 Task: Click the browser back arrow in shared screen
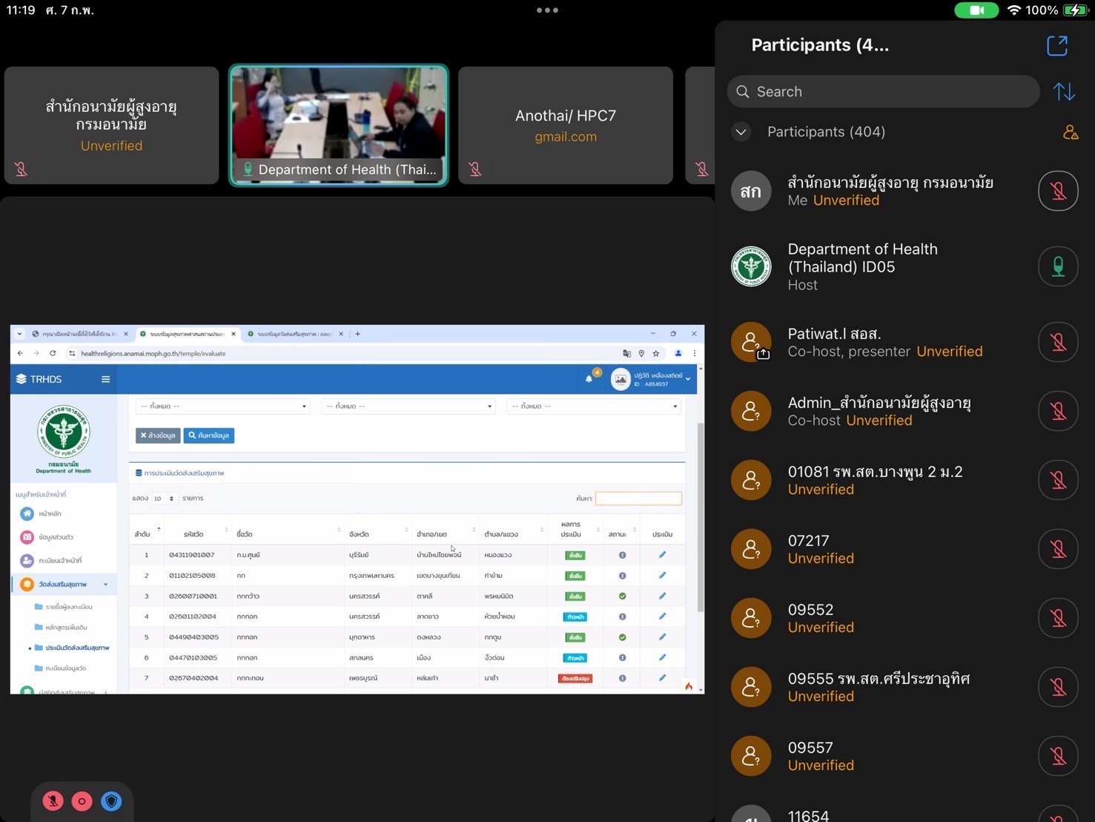tap(20, 354)
